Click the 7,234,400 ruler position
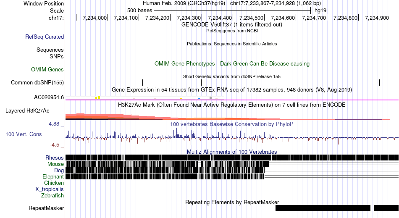Image resolution: width=399 pixels, height=218 pixels. [x=220, y=18]
